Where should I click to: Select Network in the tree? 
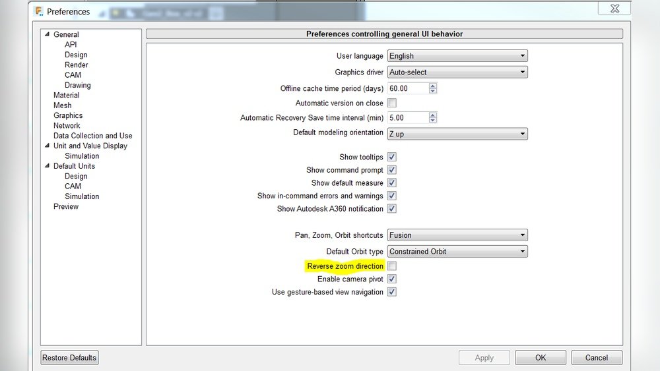pyautogui.click(x=67, y=125)
